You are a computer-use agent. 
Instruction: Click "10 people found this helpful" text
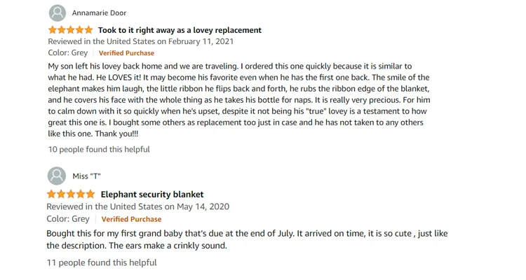[x=99, y=149]
